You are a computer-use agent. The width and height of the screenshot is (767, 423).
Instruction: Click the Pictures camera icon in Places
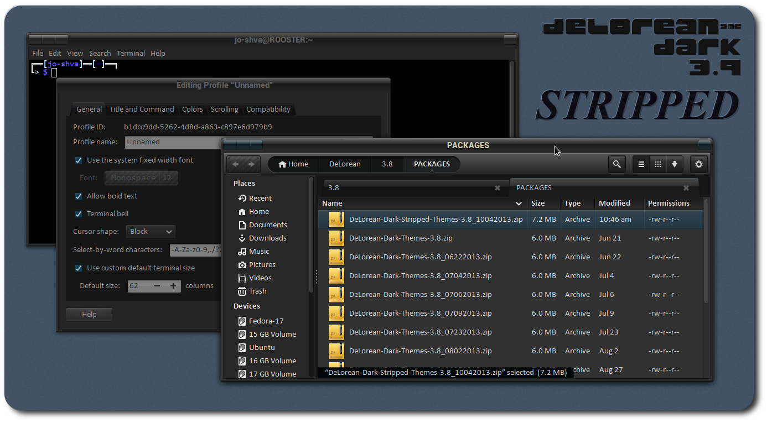click(242, 265)
